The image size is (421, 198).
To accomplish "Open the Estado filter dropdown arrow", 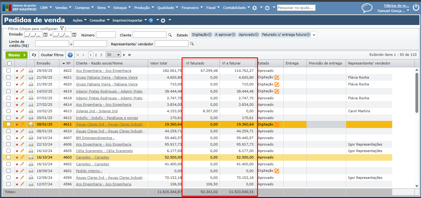I will tap(314, 35).
